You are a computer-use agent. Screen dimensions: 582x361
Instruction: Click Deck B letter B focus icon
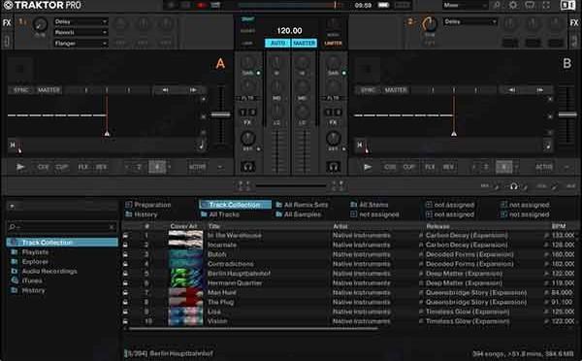[566, 63]
